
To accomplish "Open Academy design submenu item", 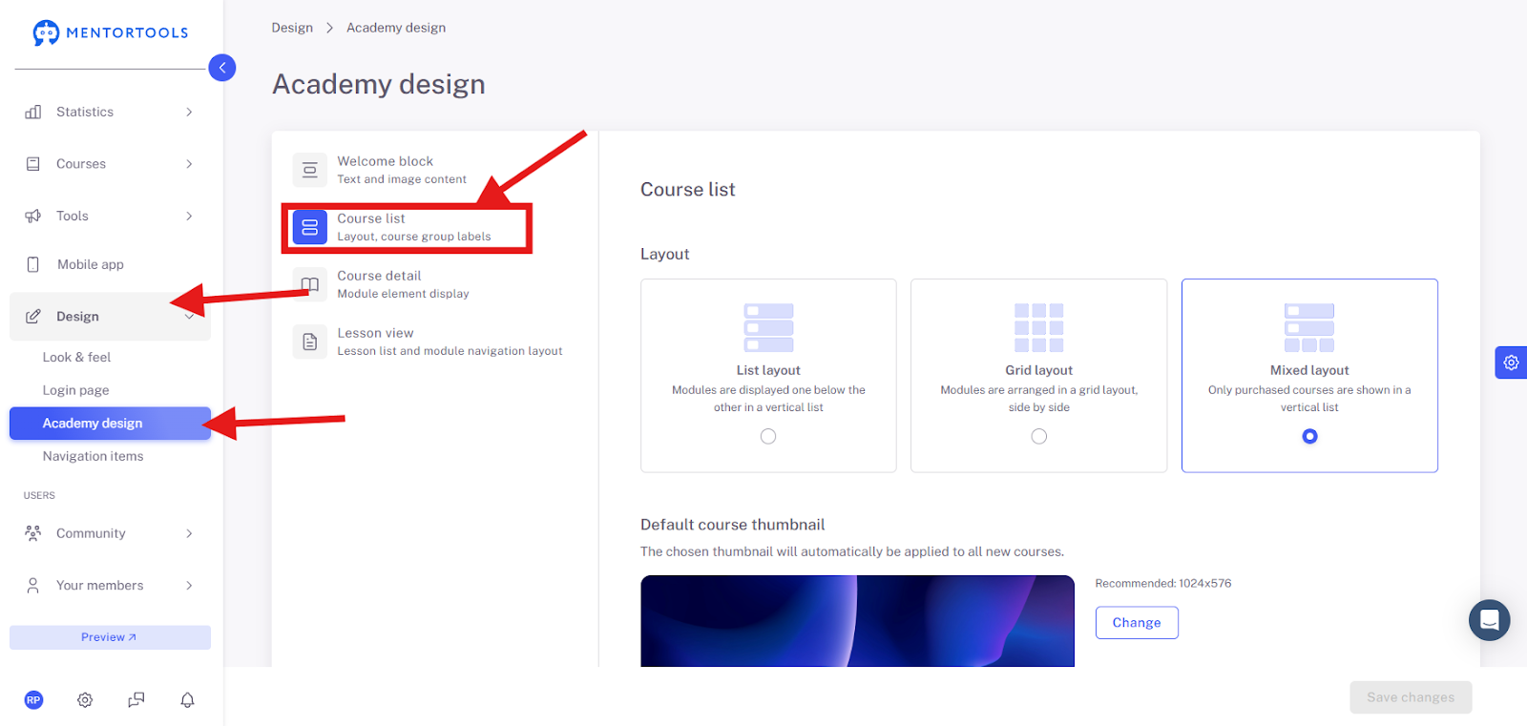I will (x=110, y=424).
